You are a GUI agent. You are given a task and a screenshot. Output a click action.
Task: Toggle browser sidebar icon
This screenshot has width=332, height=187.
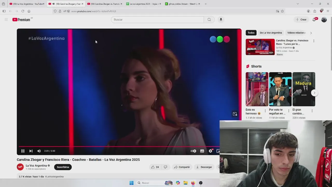4,11
